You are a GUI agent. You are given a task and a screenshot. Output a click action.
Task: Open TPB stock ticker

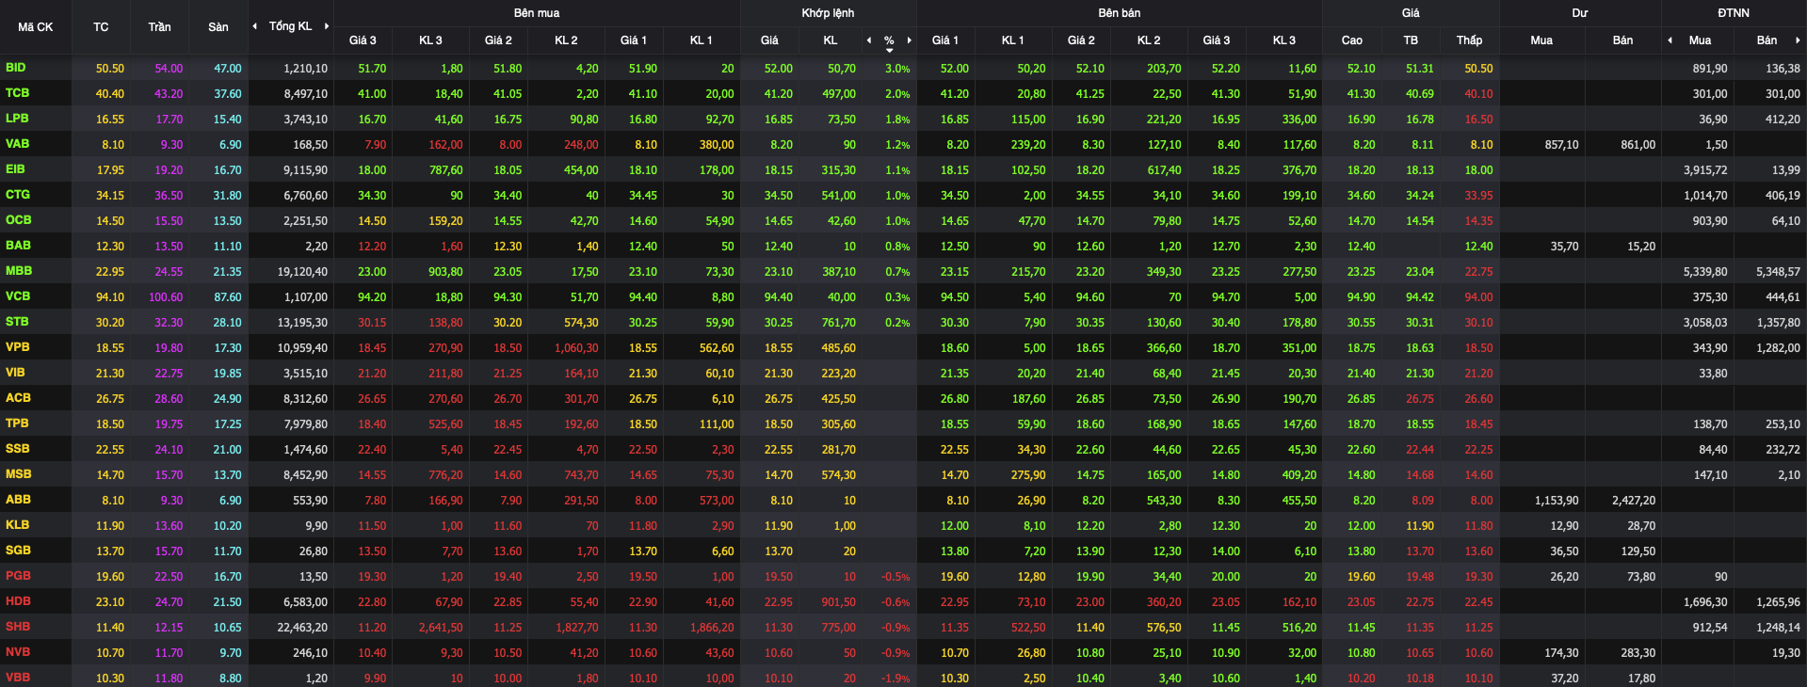point(17,423)
